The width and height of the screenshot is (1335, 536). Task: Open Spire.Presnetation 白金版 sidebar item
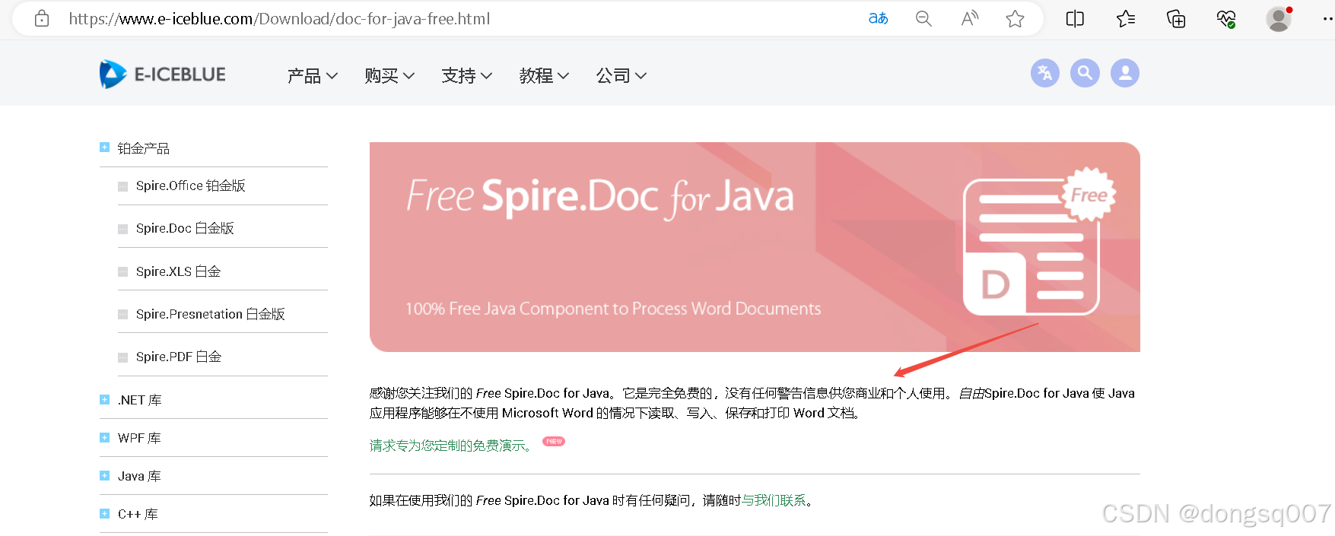[x=210, y=314]
